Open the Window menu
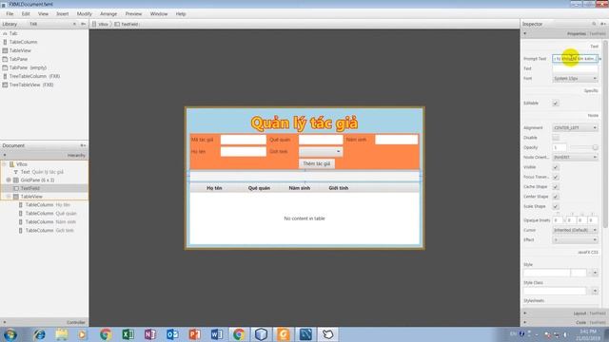This screenshot has height=342, width=609. point(159,14)
